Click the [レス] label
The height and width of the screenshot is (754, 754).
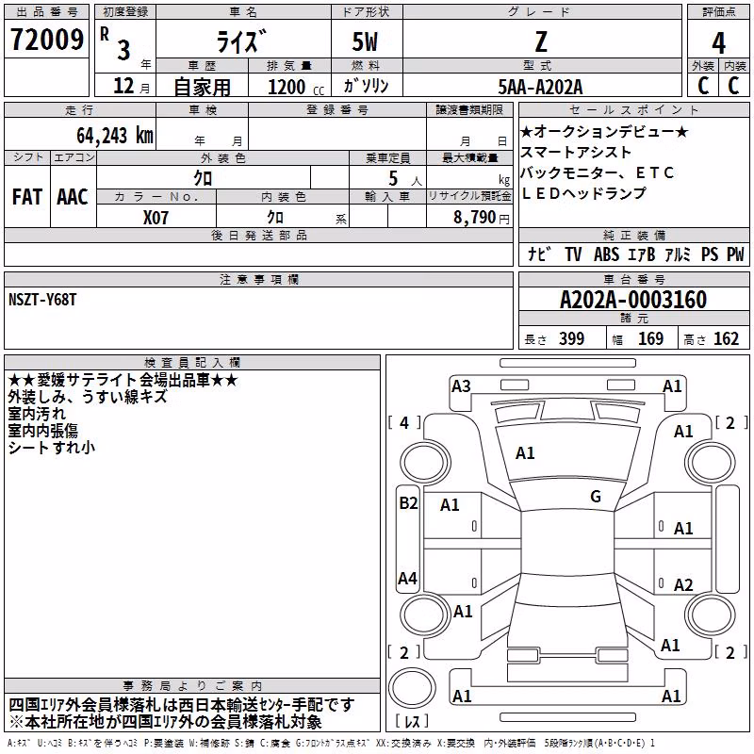click(x=412, y=721)
